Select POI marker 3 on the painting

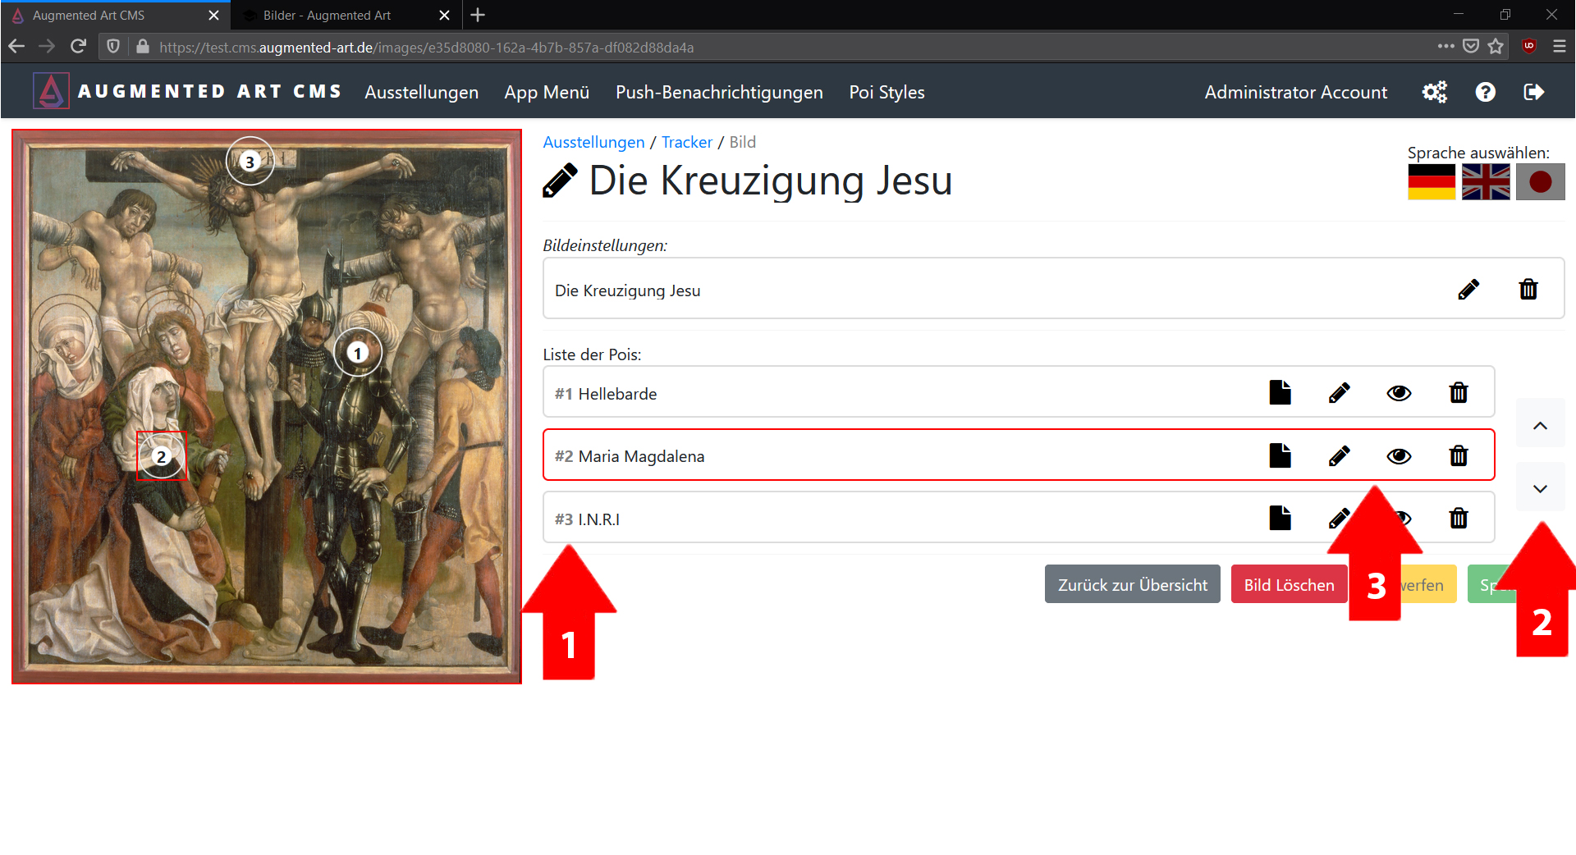(x=250, y=162)
